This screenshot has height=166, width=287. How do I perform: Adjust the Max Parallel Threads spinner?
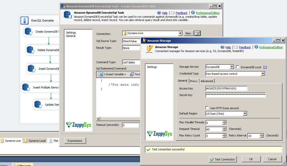coord(224,123)
